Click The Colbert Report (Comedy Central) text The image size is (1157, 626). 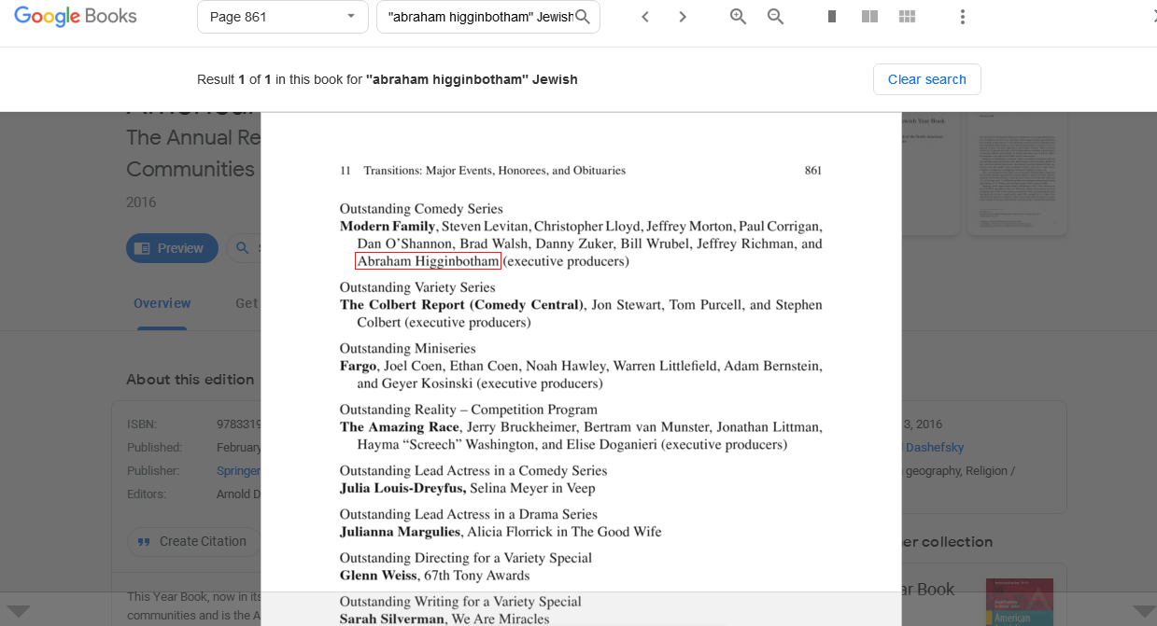pyautogui.click(x=462, y=305)
